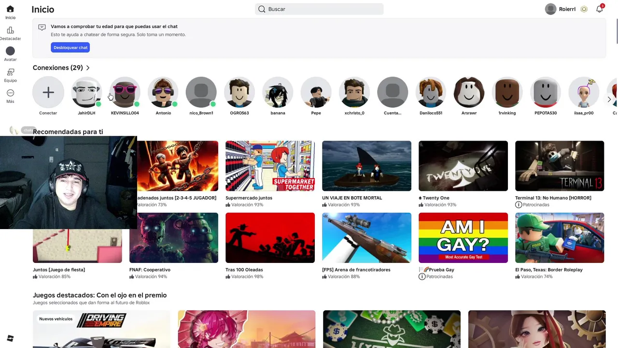Screen dimensions: 618x348
Task: Open Cuenta... connection avatar
Action: point(393,92)
